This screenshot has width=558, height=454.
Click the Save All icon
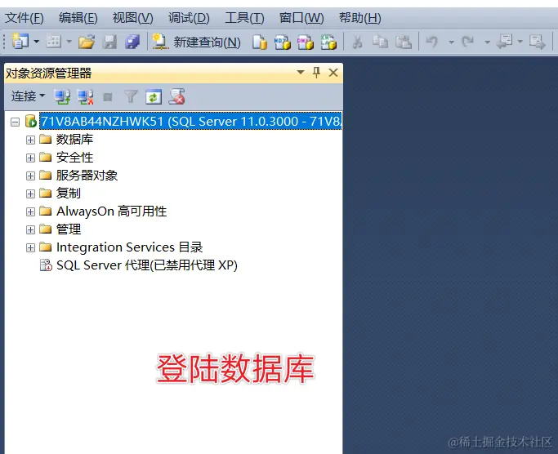point(132,42)
